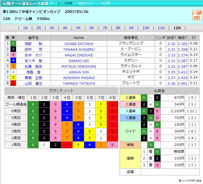Click machine name プルートウ
Screen dimensions: 203x184
[x=131, y=83]
